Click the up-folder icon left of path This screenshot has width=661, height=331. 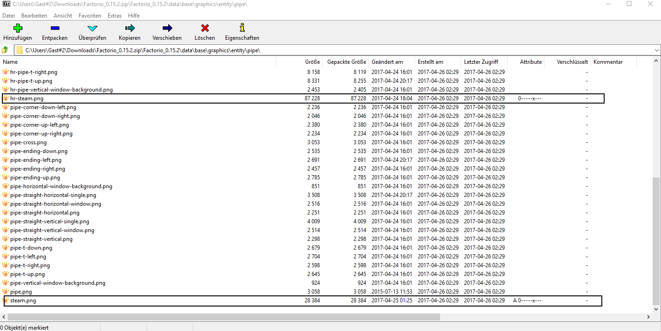pyautogui.click(x=5, y=50)
